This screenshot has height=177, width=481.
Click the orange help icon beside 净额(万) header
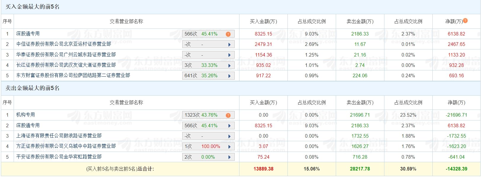click(465, 21)
